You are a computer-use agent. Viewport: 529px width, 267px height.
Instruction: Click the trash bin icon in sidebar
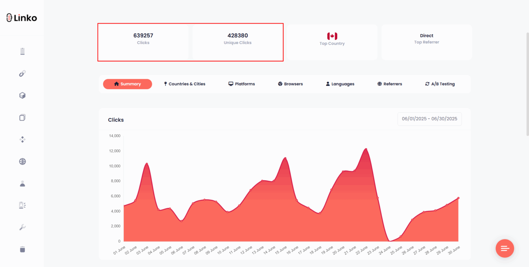(x=22, y=249)
